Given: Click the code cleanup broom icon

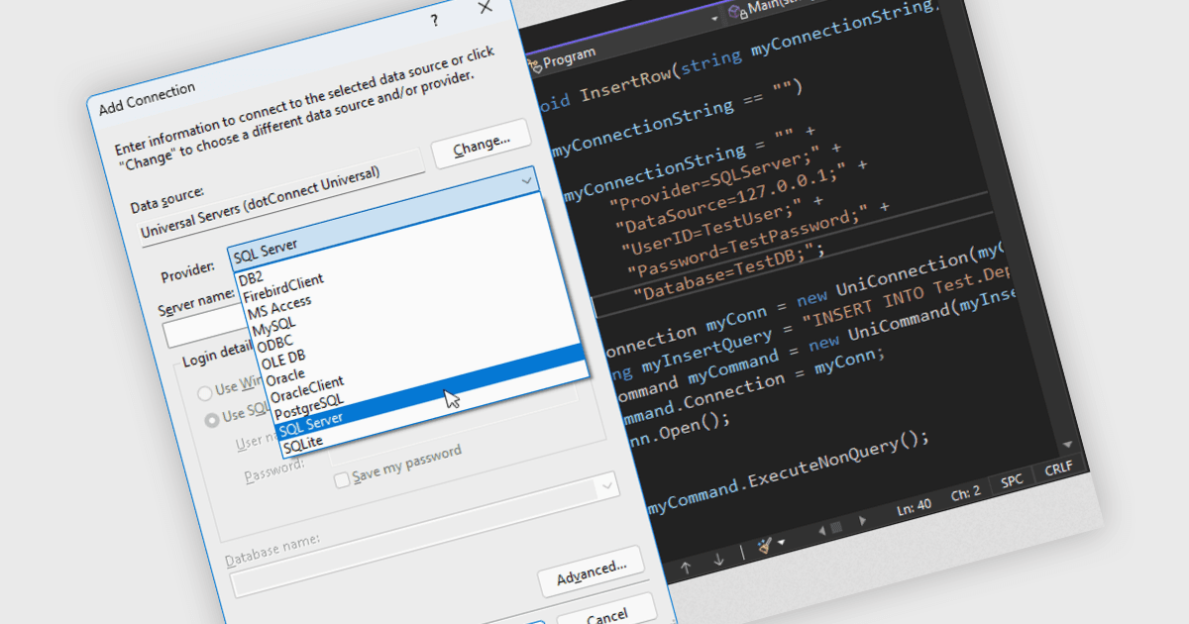Looking at the screenshot, I should pyautogui.click(x=764, y=546).
